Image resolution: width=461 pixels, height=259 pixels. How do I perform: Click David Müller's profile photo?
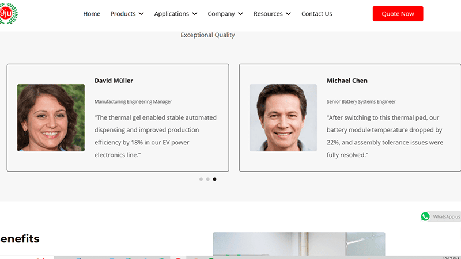pyautogui.click(x=51, y=118)
